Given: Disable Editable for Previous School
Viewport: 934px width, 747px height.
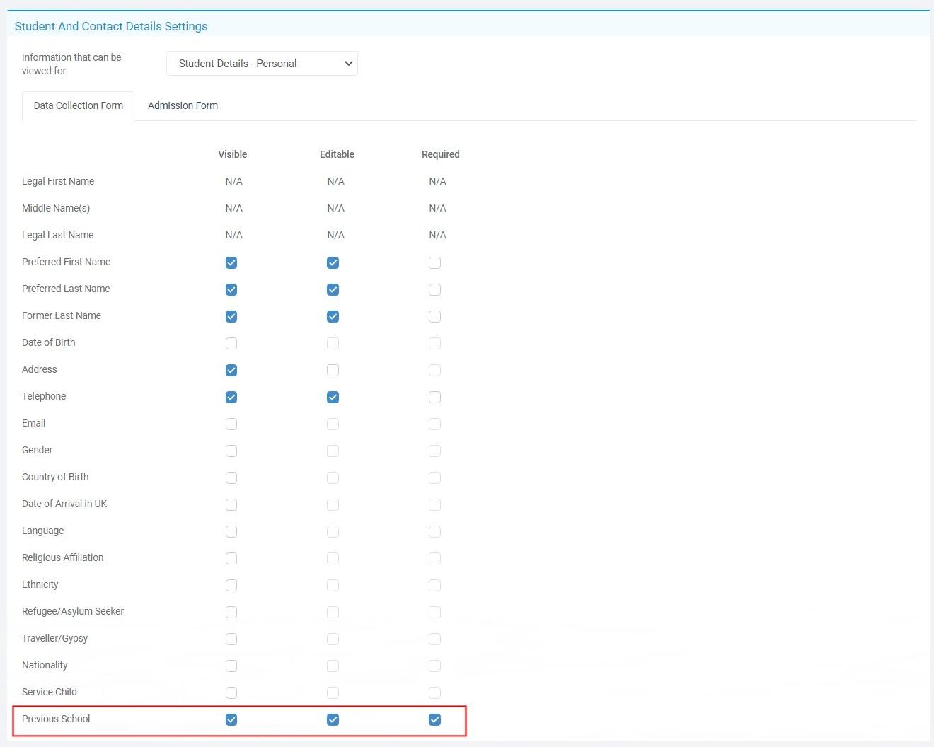Looking at the screenshot, I should (333, 719).
